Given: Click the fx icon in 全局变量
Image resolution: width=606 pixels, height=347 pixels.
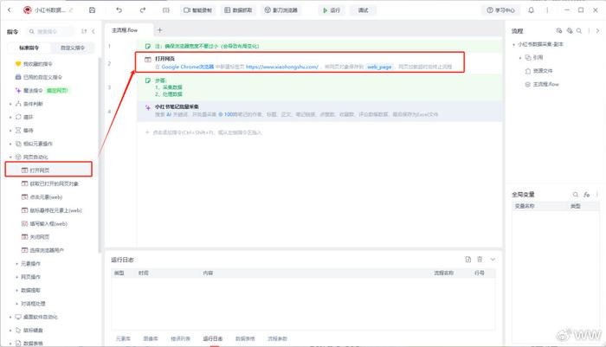Looking at the screenshot, I should [587, 195].
